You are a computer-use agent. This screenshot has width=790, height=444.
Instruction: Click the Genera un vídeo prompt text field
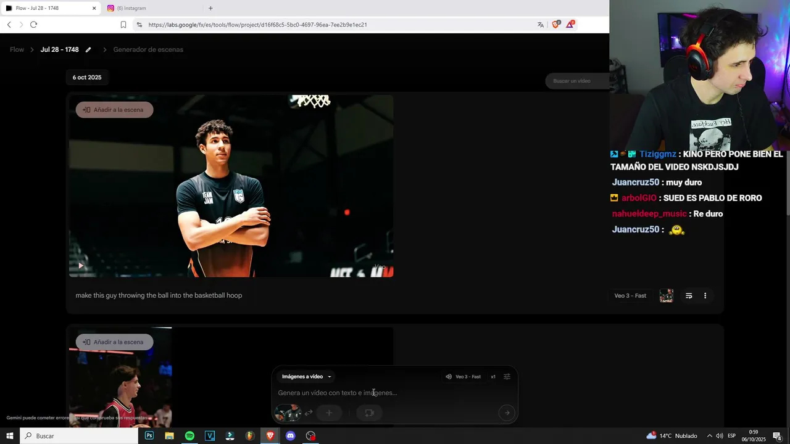click(x=394, y=393)
